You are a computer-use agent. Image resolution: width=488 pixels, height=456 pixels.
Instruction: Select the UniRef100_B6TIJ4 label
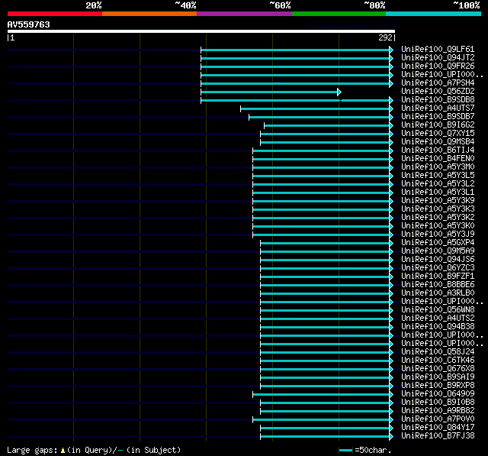(x=438, y=150)
